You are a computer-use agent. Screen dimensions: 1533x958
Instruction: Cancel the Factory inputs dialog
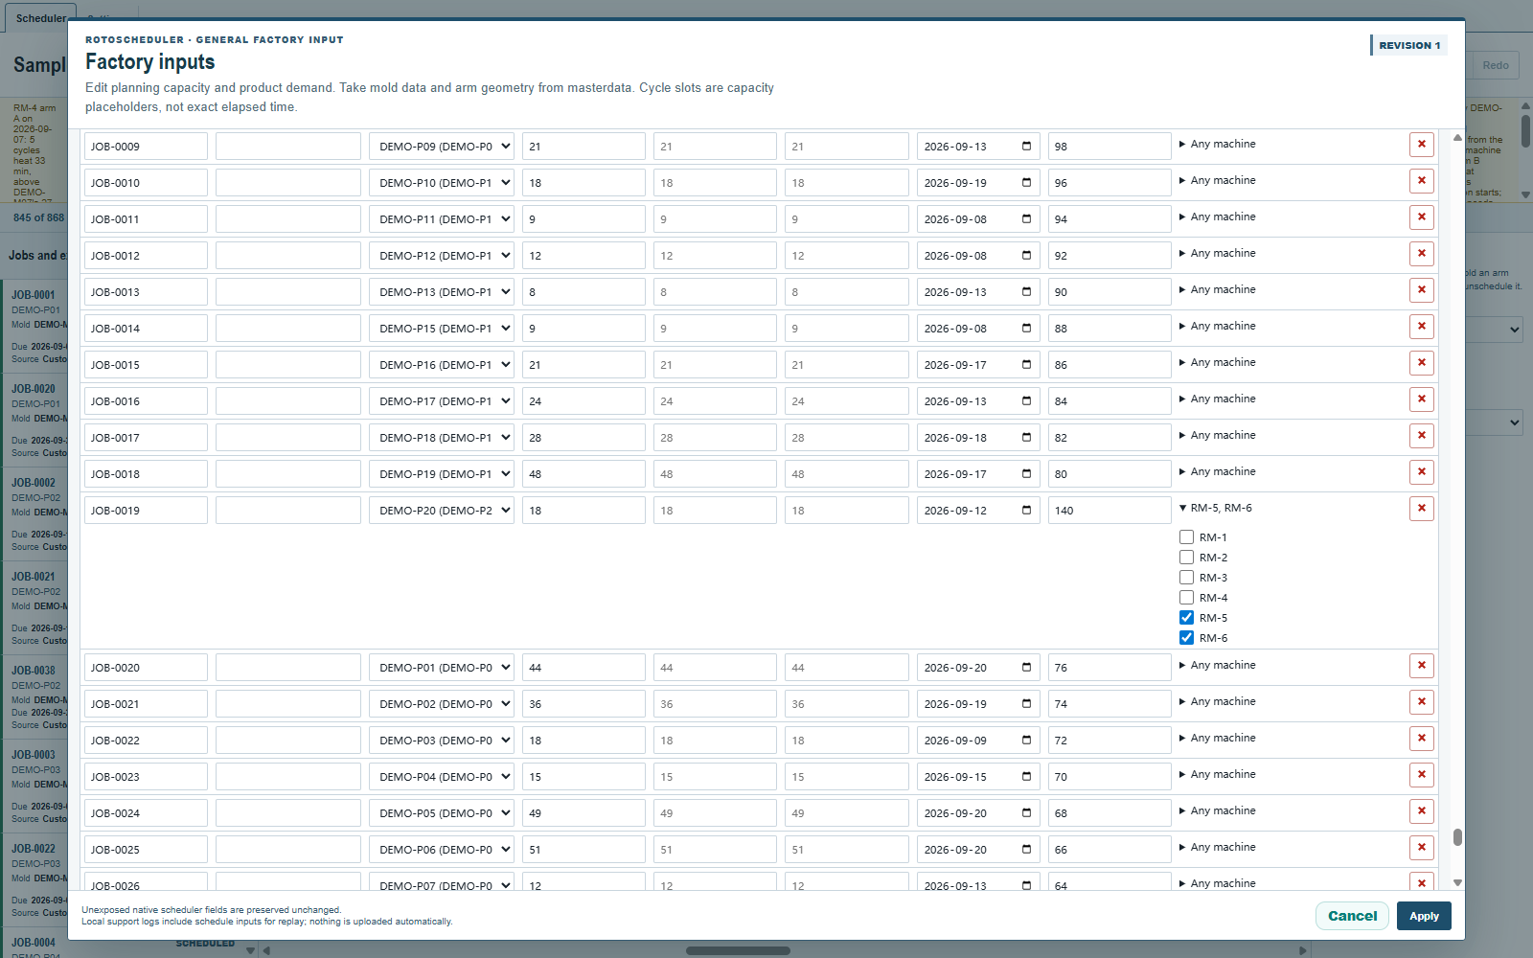pyautogui.click(x=1352, y=916)
